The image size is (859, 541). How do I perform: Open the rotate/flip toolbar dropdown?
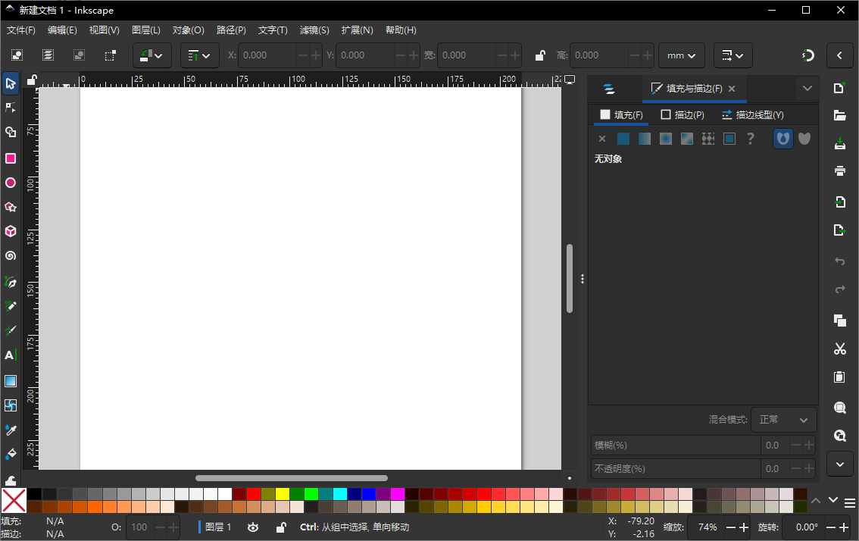click(151, 55)
